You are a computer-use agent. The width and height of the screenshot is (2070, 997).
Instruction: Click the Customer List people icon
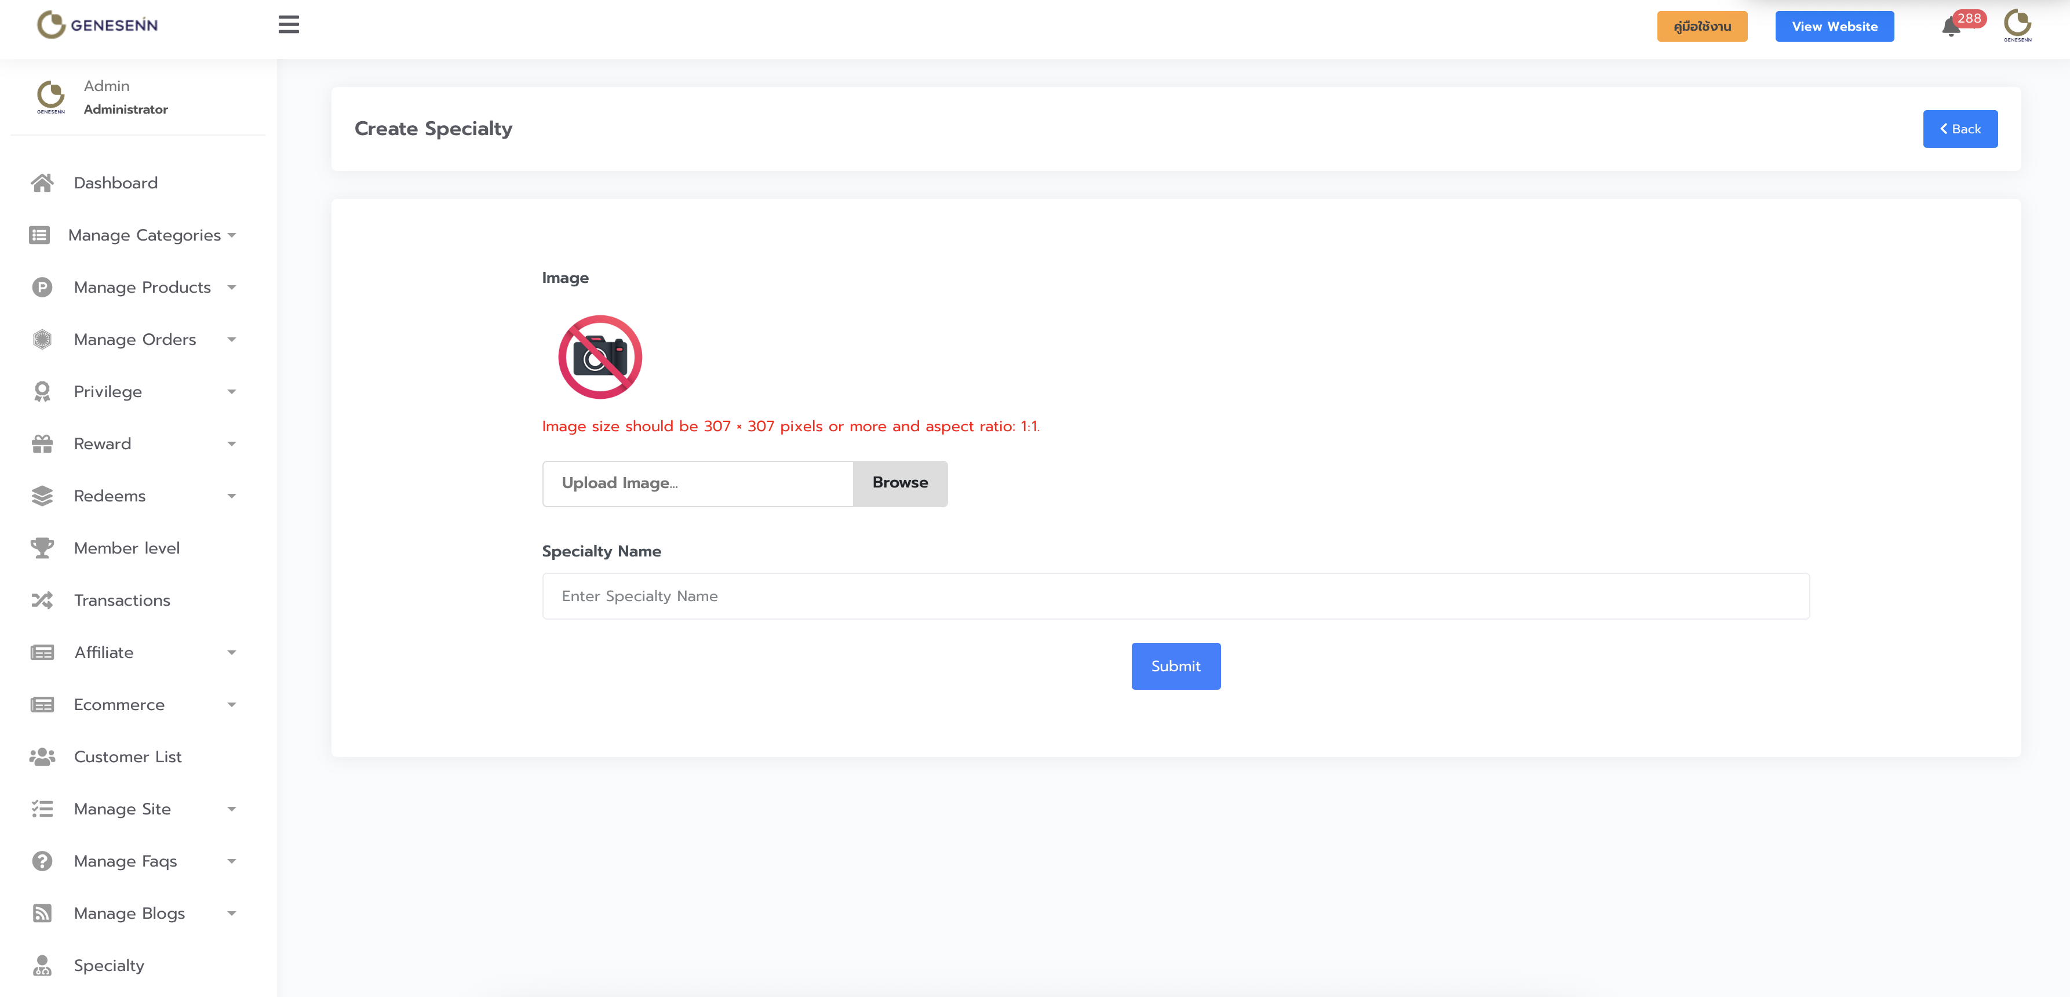coord(42,756)
